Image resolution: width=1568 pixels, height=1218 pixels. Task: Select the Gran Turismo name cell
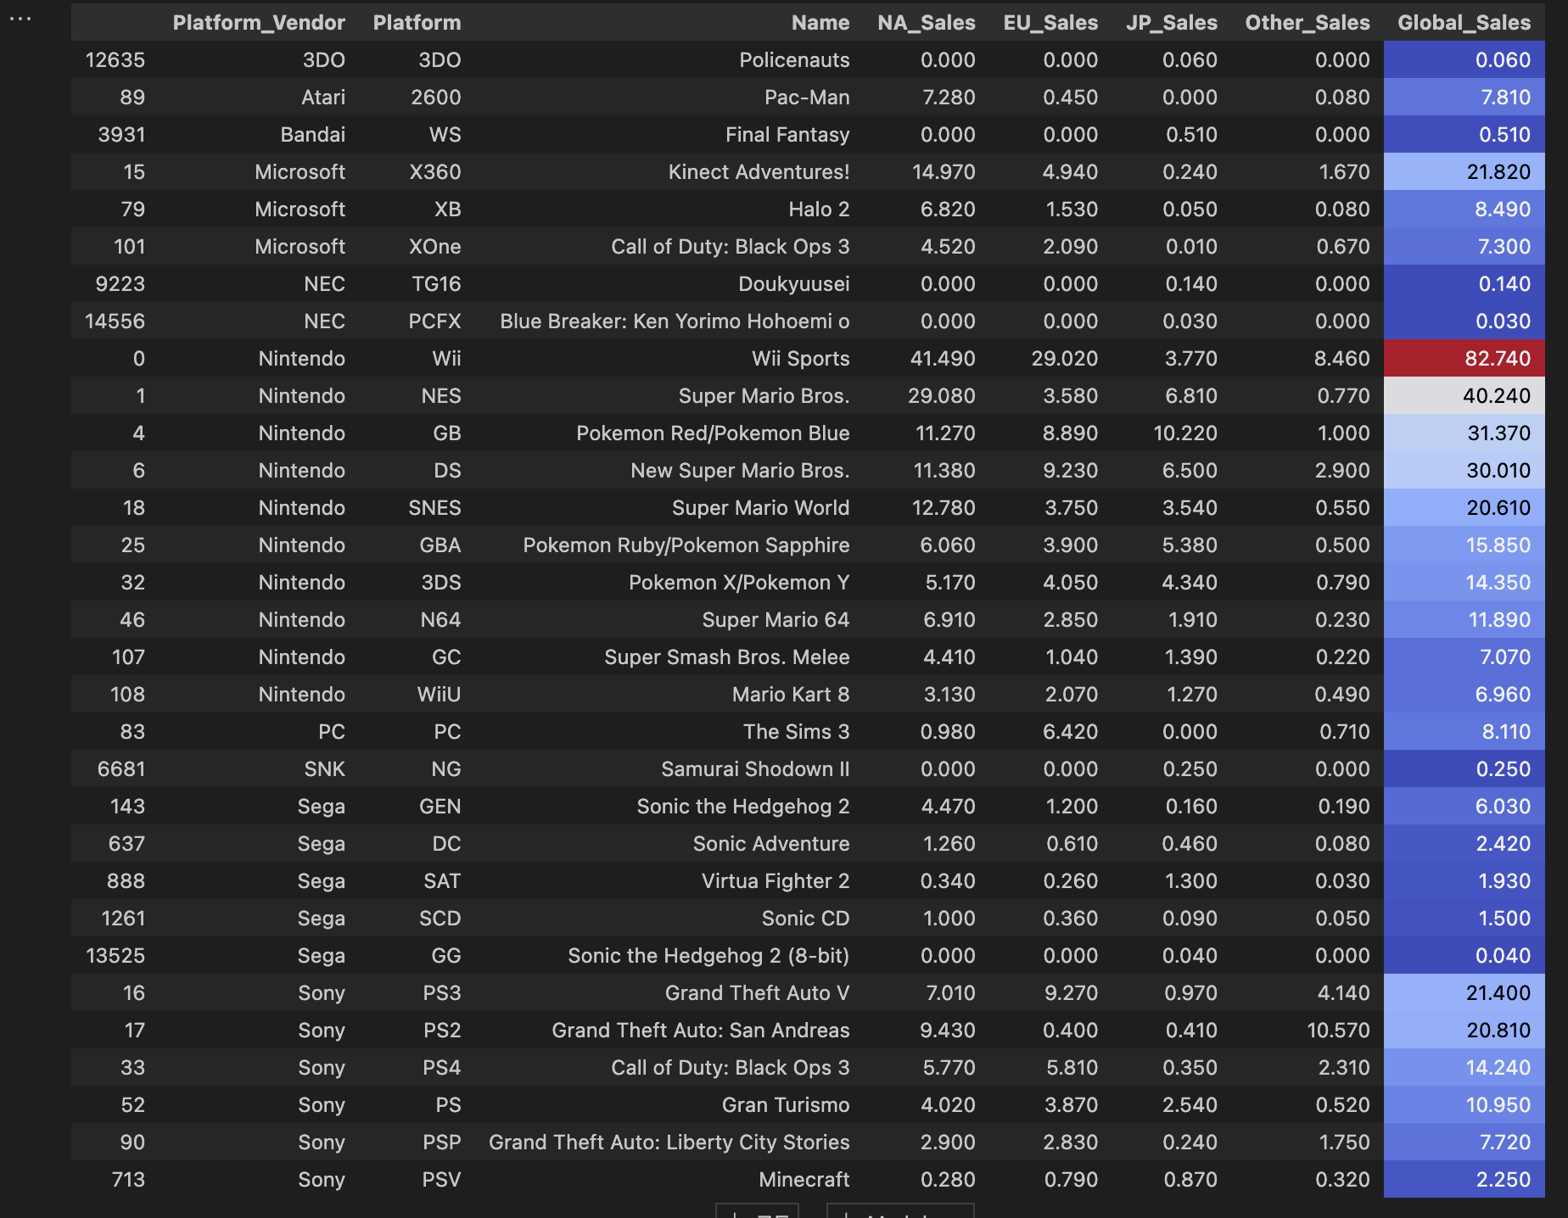tap(786, 1105)
